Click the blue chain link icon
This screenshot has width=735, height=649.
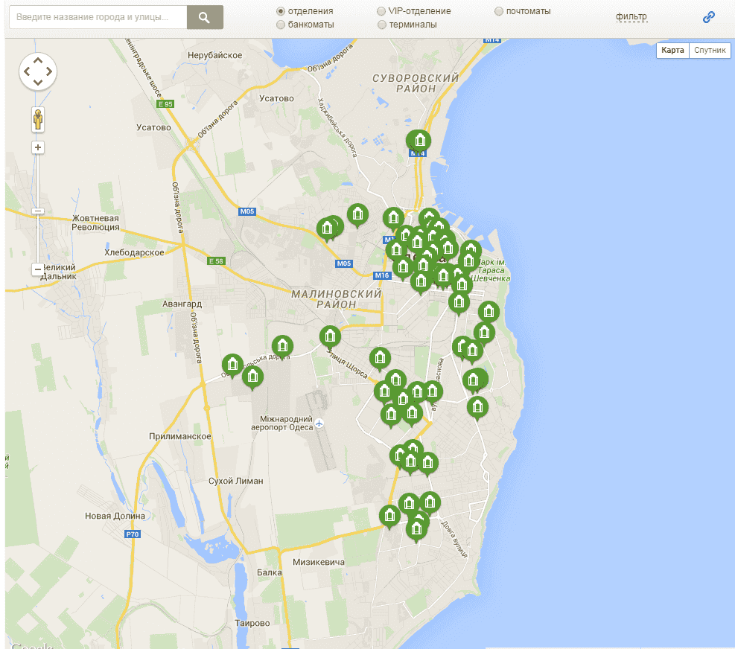(x=708, y=17)
